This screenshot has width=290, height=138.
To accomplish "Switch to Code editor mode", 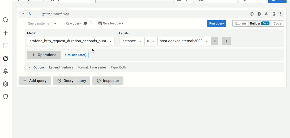I will [x=277, y=23].
